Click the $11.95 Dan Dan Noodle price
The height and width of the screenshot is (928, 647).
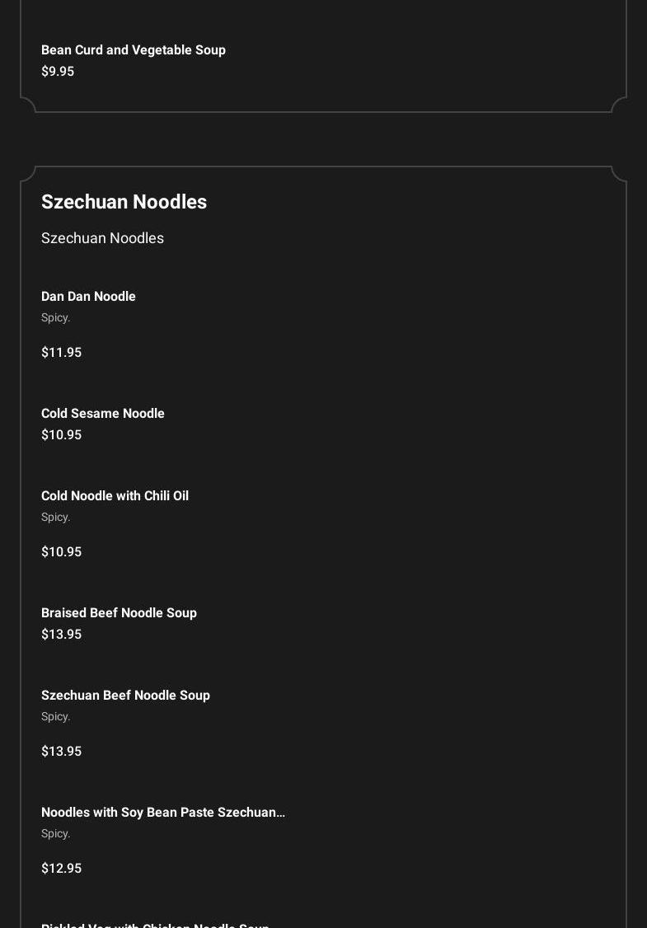[61, 352]
